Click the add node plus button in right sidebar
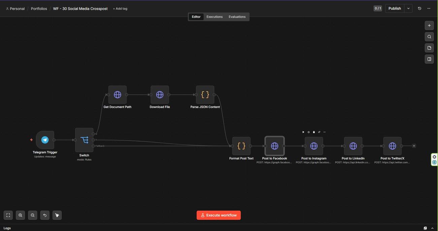438x231 pixels. [429, 25]
